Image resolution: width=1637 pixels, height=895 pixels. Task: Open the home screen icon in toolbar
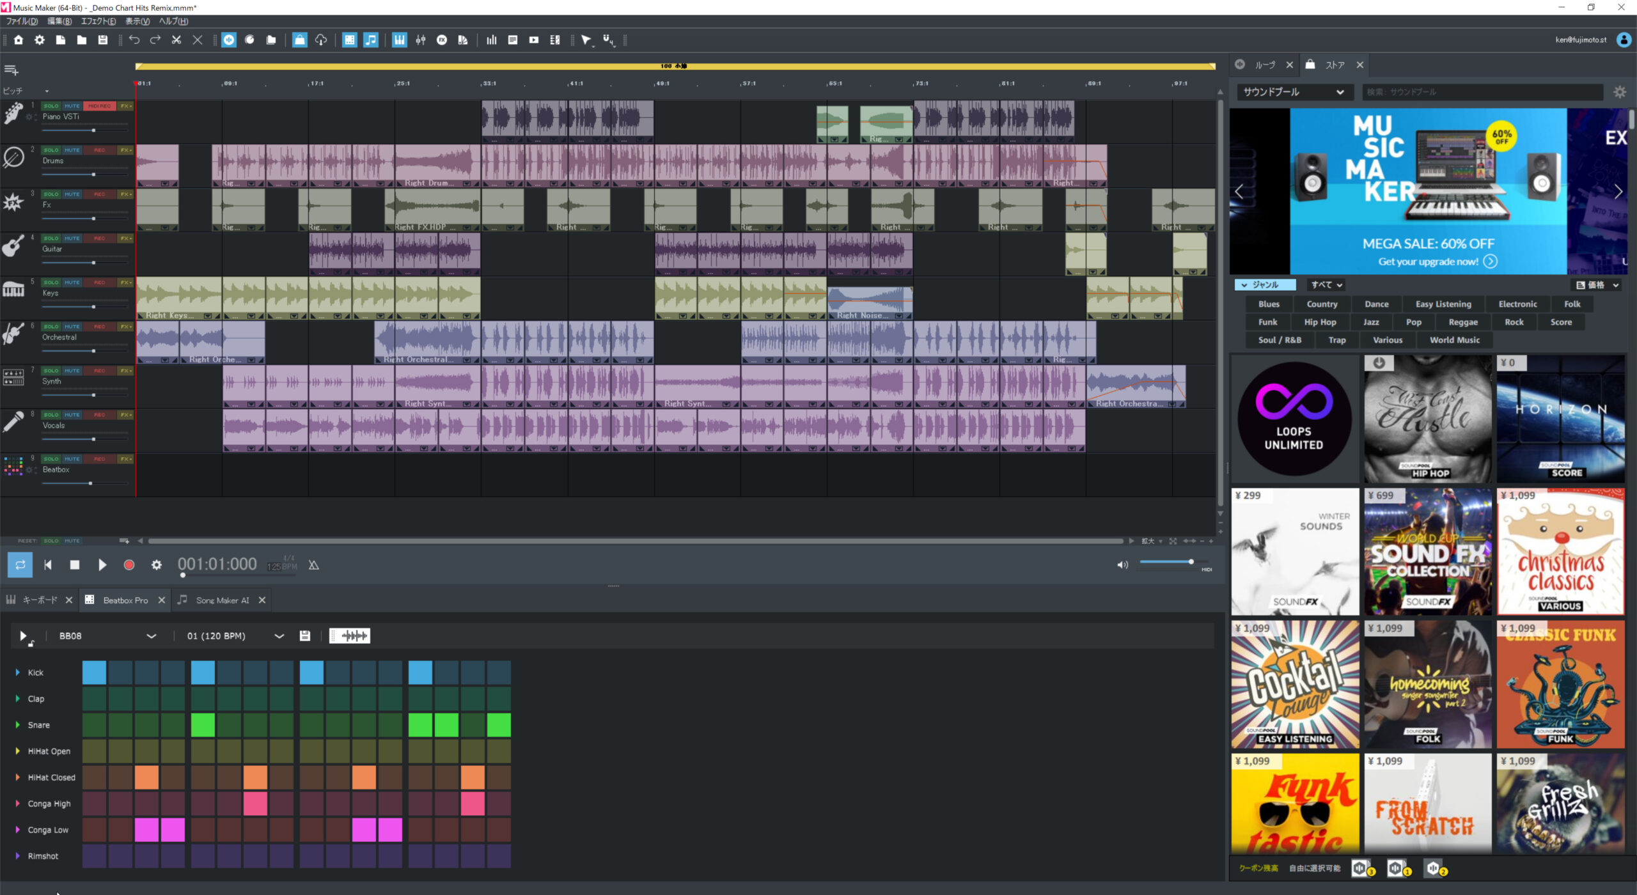[19, 40]
